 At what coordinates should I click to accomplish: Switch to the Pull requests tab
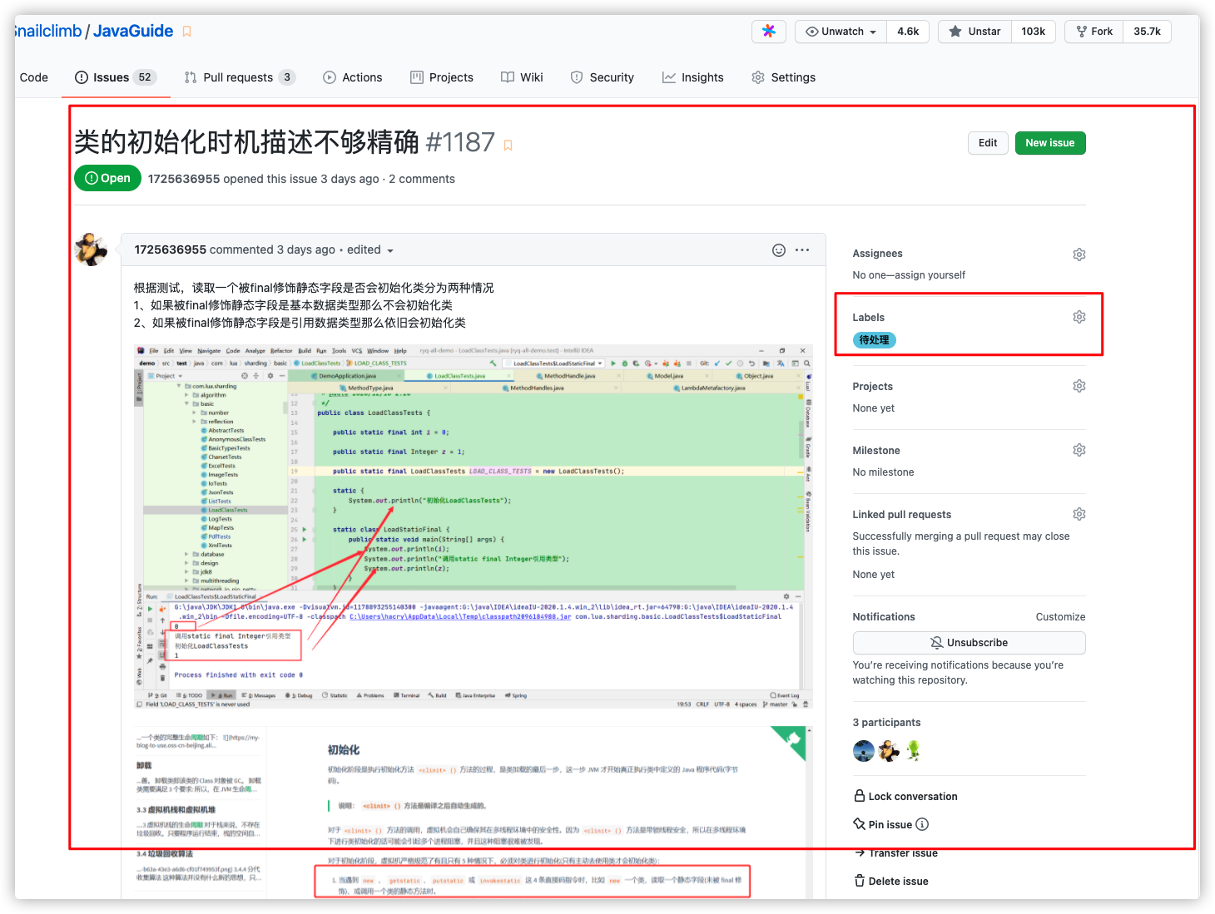click(239, 77)
